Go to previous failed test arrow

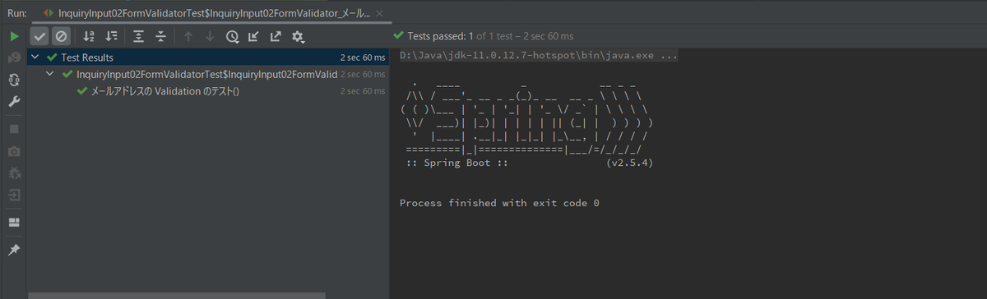pos(188,36)
